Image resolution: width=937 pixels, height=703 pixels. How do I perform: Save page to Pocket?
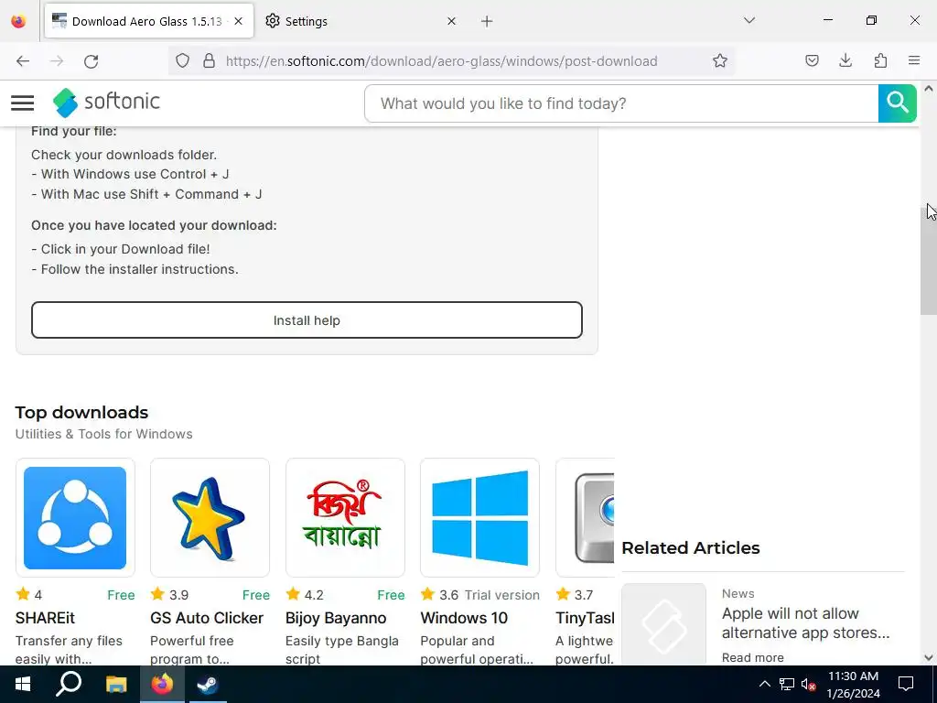point(812,60)
